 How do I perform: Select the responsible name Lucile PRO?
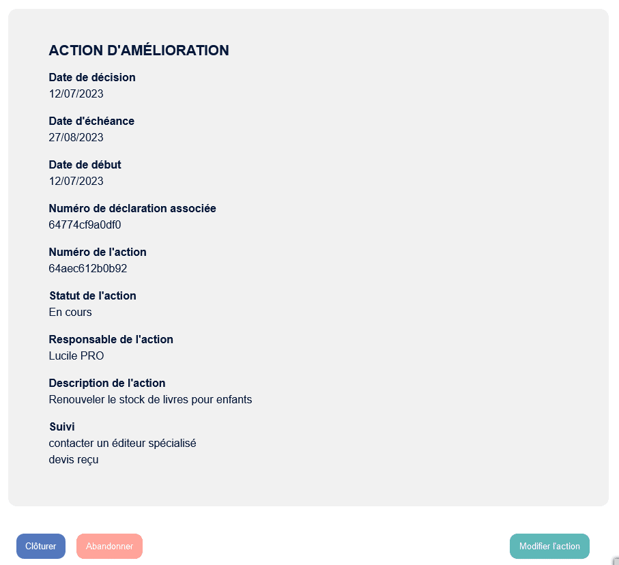(76, 356)
